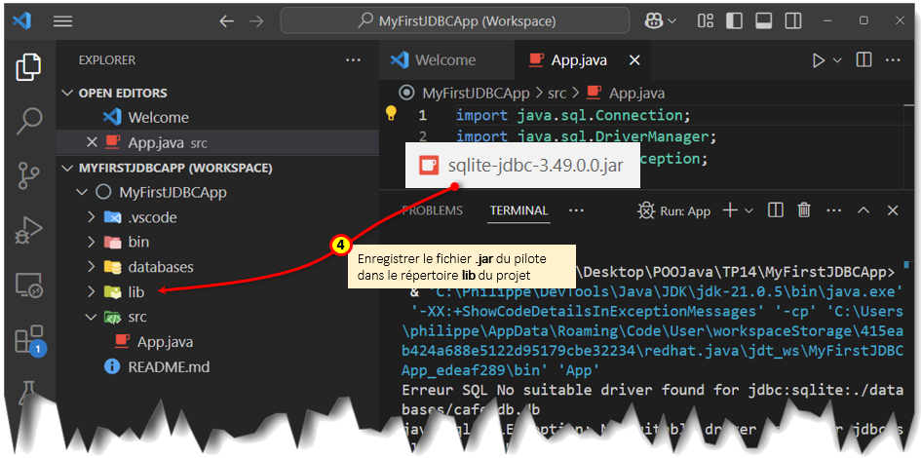Viewport: 921px width, 458px height.
Task: Toggle the secondary side bar layout button
Action: click(793, 21)
